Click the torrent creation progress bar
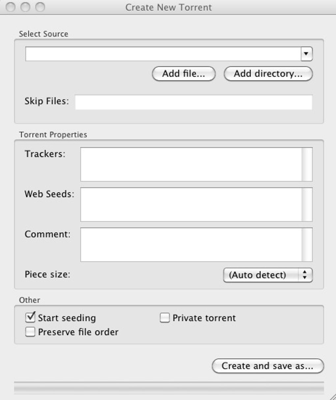The width and height of the screenshot is (336, 400). pyautogui.click(x=169, y=387)
